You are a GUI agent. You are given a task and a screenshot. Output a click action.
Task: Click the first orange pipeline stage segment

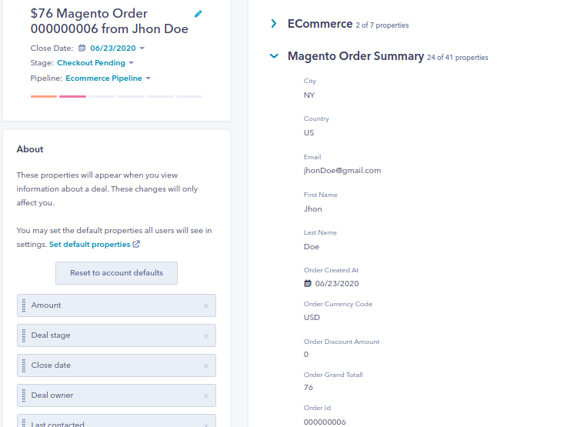(x=44, y=96)
